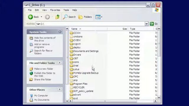Image resolution: width=189 pixels, height=106 pixels.
Task: Select the Documents and Settings folder icon
Action: tap(71, 51)
